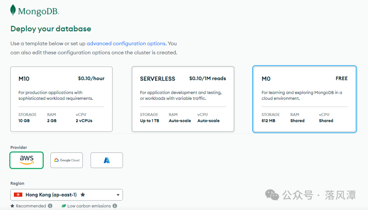368x210 pixels.
Task: Click the 2 vCPUs value in M10
Action: tap(84, 121)
